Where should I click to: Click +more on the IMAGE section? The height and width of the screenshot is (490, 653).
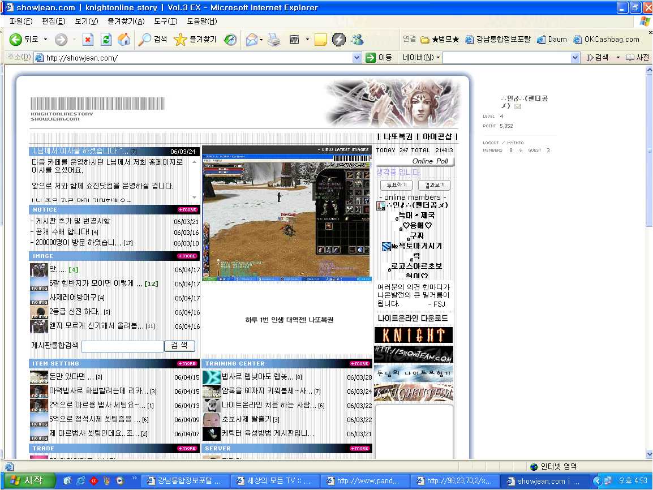187,256
